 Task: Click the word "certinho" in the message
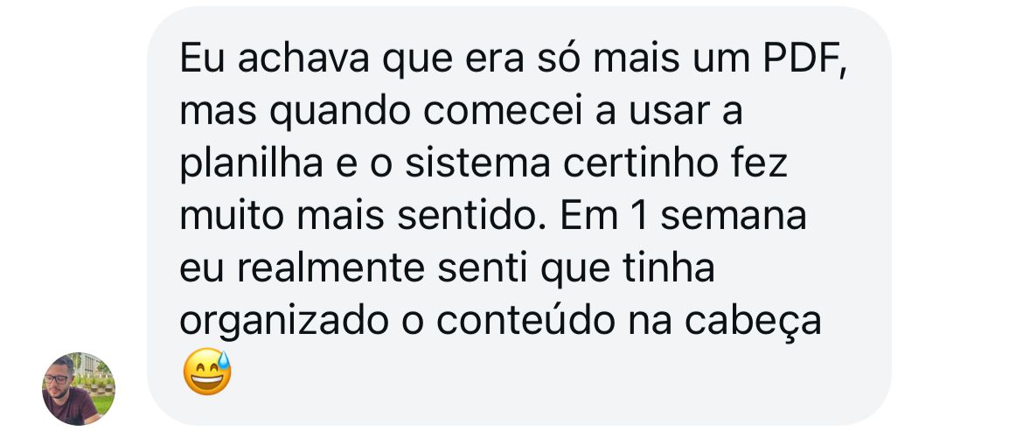coord(632,166)
